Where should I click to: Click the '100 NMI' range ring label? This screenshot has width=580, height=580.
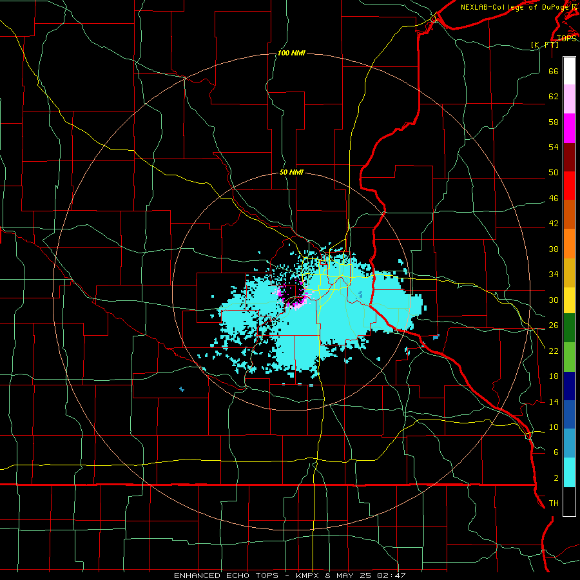[x=291, y=53]
